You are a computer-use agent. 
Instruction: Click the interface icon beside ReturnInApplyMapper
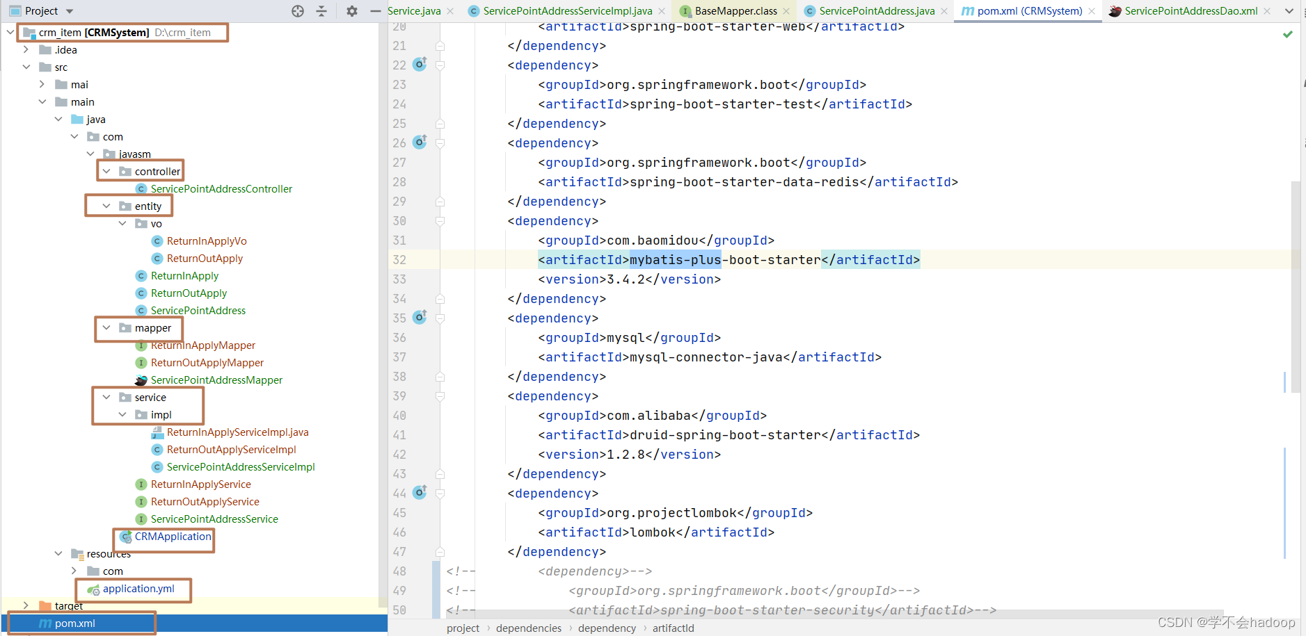pos(141,345)
